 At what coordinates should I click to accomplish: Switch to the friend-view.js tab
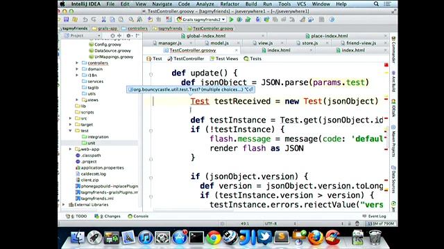coord(361,43)
